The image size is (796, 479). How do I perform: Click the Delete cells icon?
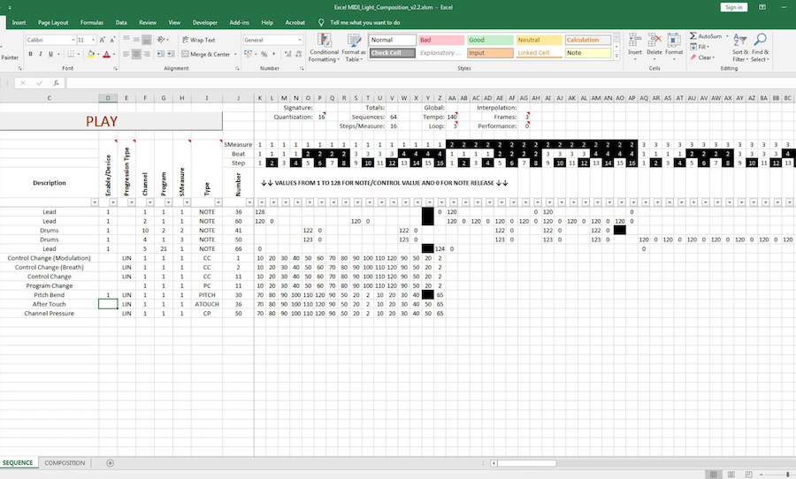[x=654, y=46]
